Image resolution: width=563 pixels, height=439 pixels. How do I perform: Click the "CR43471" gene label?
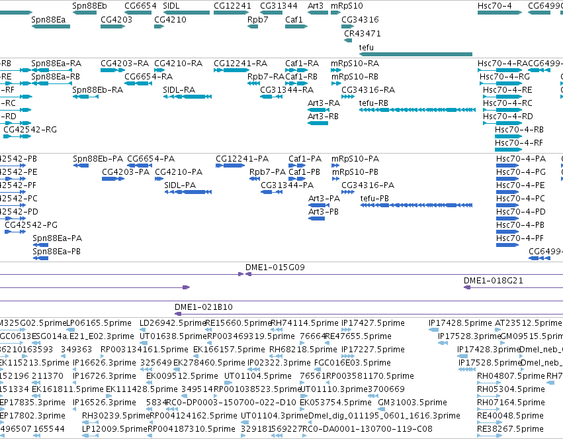click(363, 34)
